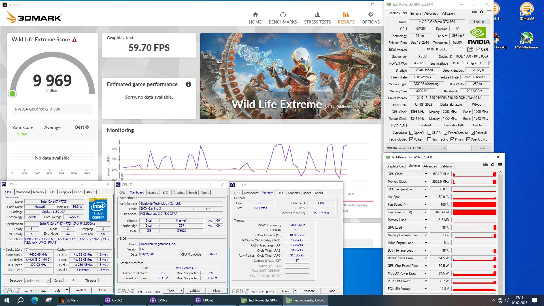
Task: Click the Best score info icon
Action: point(87,127)
